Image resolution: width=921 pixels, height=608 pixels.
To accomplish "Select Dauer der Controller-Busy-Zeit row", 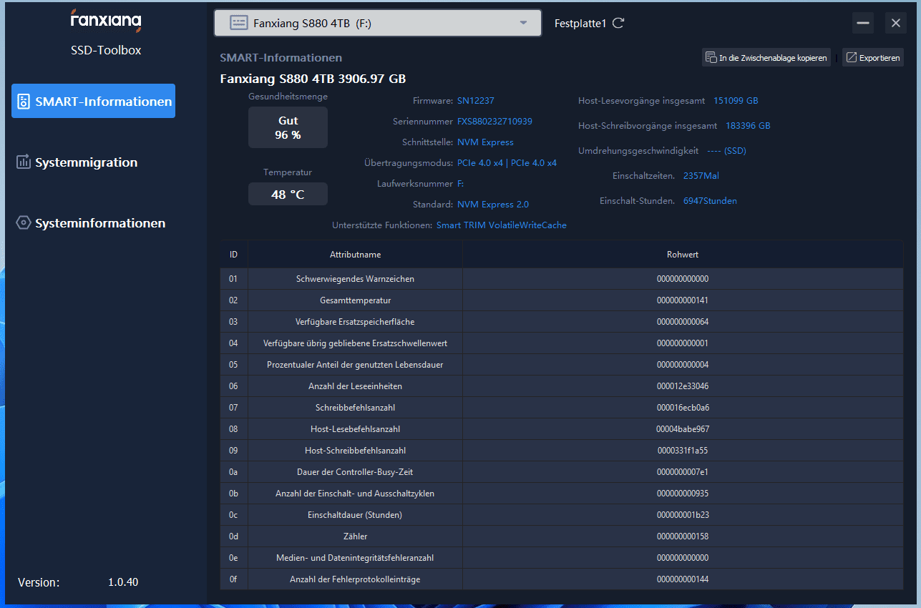I will click(562, 472).
